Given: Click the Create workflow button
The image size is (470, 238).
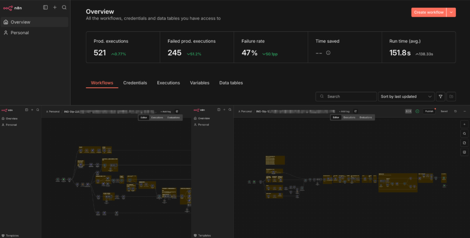Looking at the screenshot, I should click(x=429, y=12).
